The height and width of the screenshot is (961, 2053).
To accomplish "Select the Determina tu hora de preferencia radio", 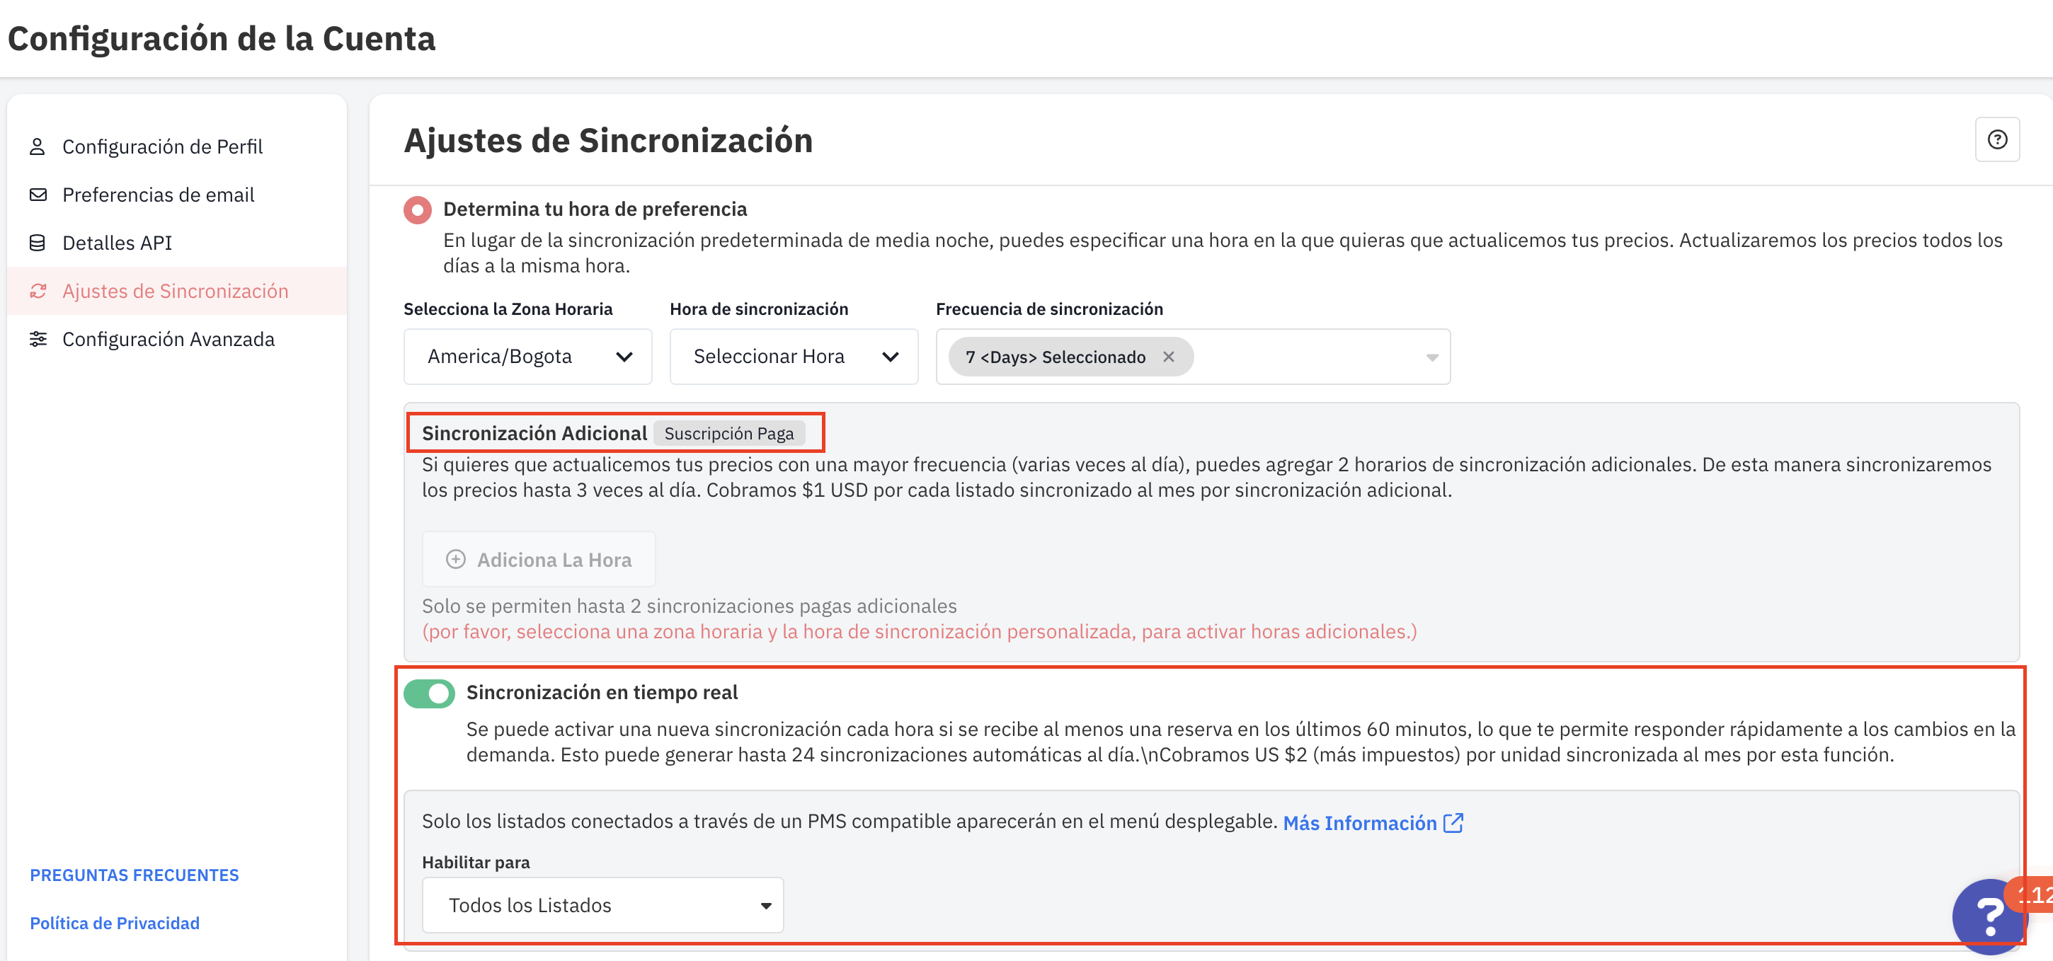I will [x=417, y=209].
